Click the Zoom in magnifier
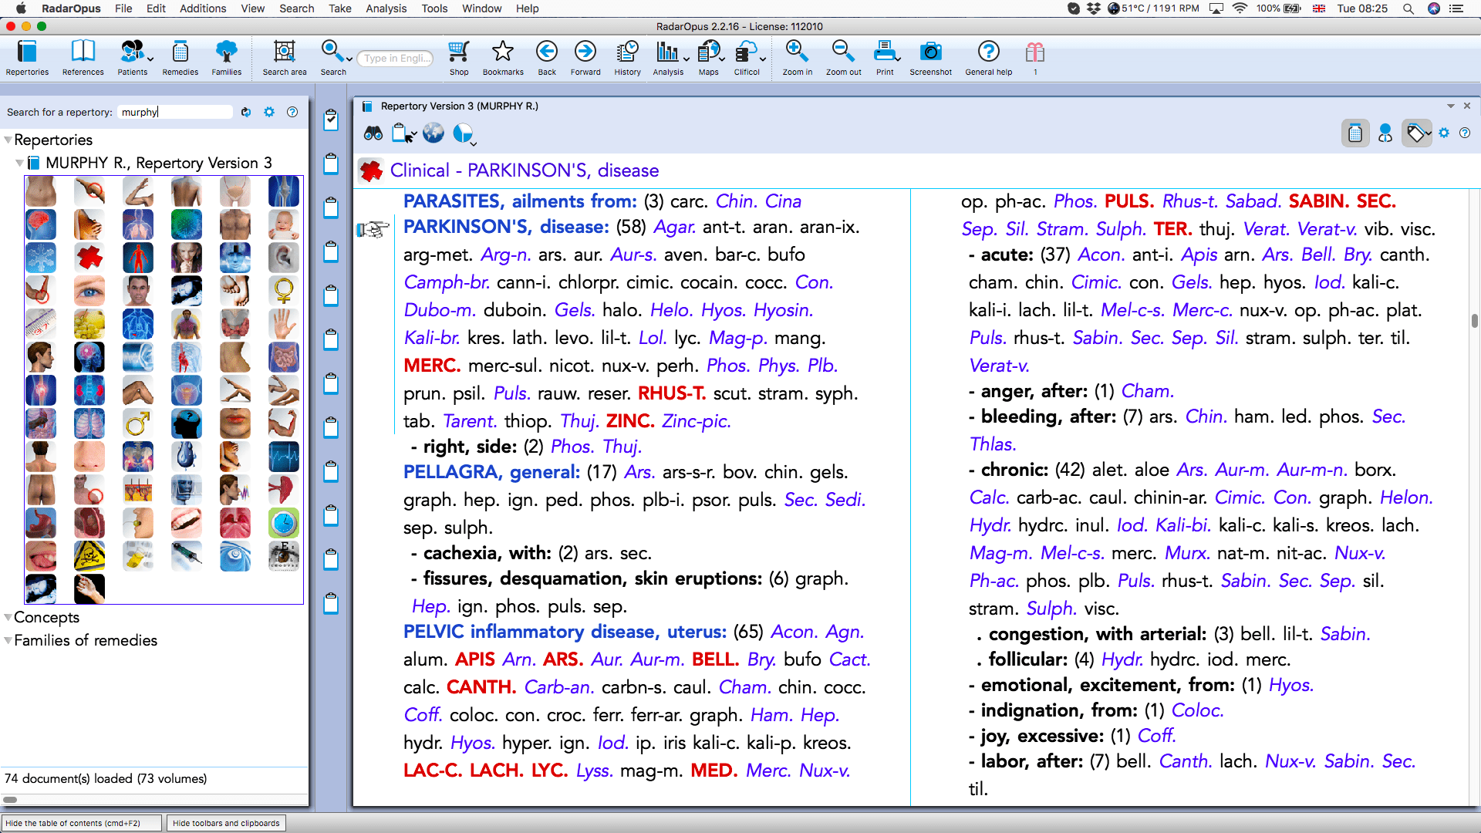 click(x=797, y=58)
